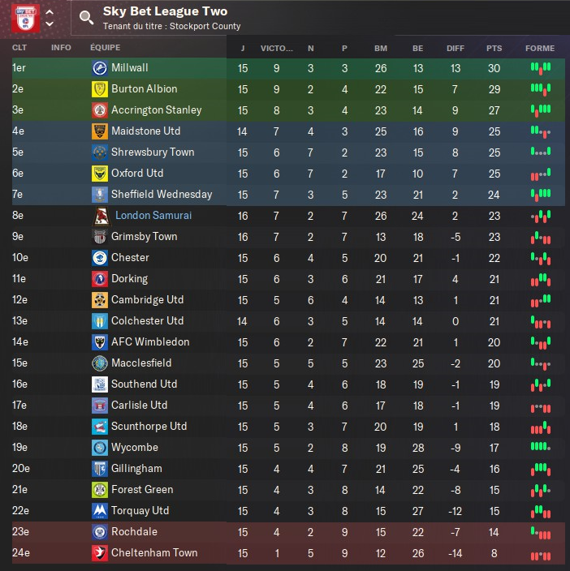Sort standings by CLT column header
The width and height of the screenshot is (570, 571).
[19, 48]
